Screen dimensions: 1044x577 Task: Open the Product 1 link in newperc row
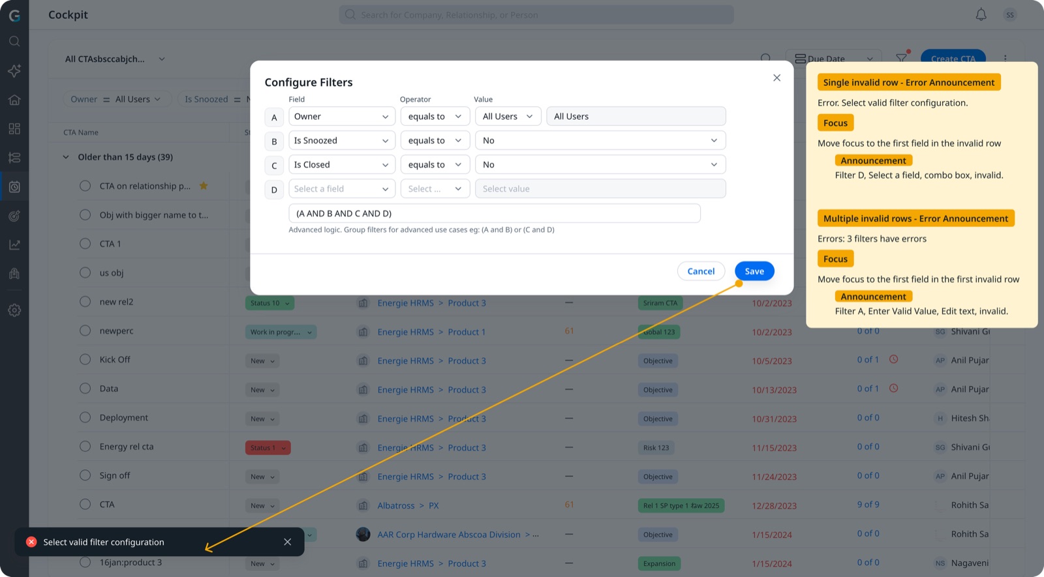pyautogui.click(x=467, y=332)
